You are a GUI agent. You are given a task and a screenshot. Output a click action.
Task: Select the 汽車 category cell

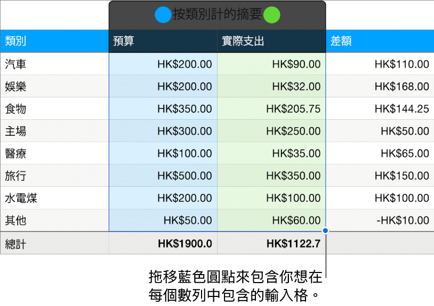click(x=54, y=64)
